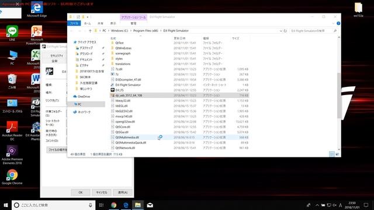Click the muted volume tray icon

(x=335, y=205)
